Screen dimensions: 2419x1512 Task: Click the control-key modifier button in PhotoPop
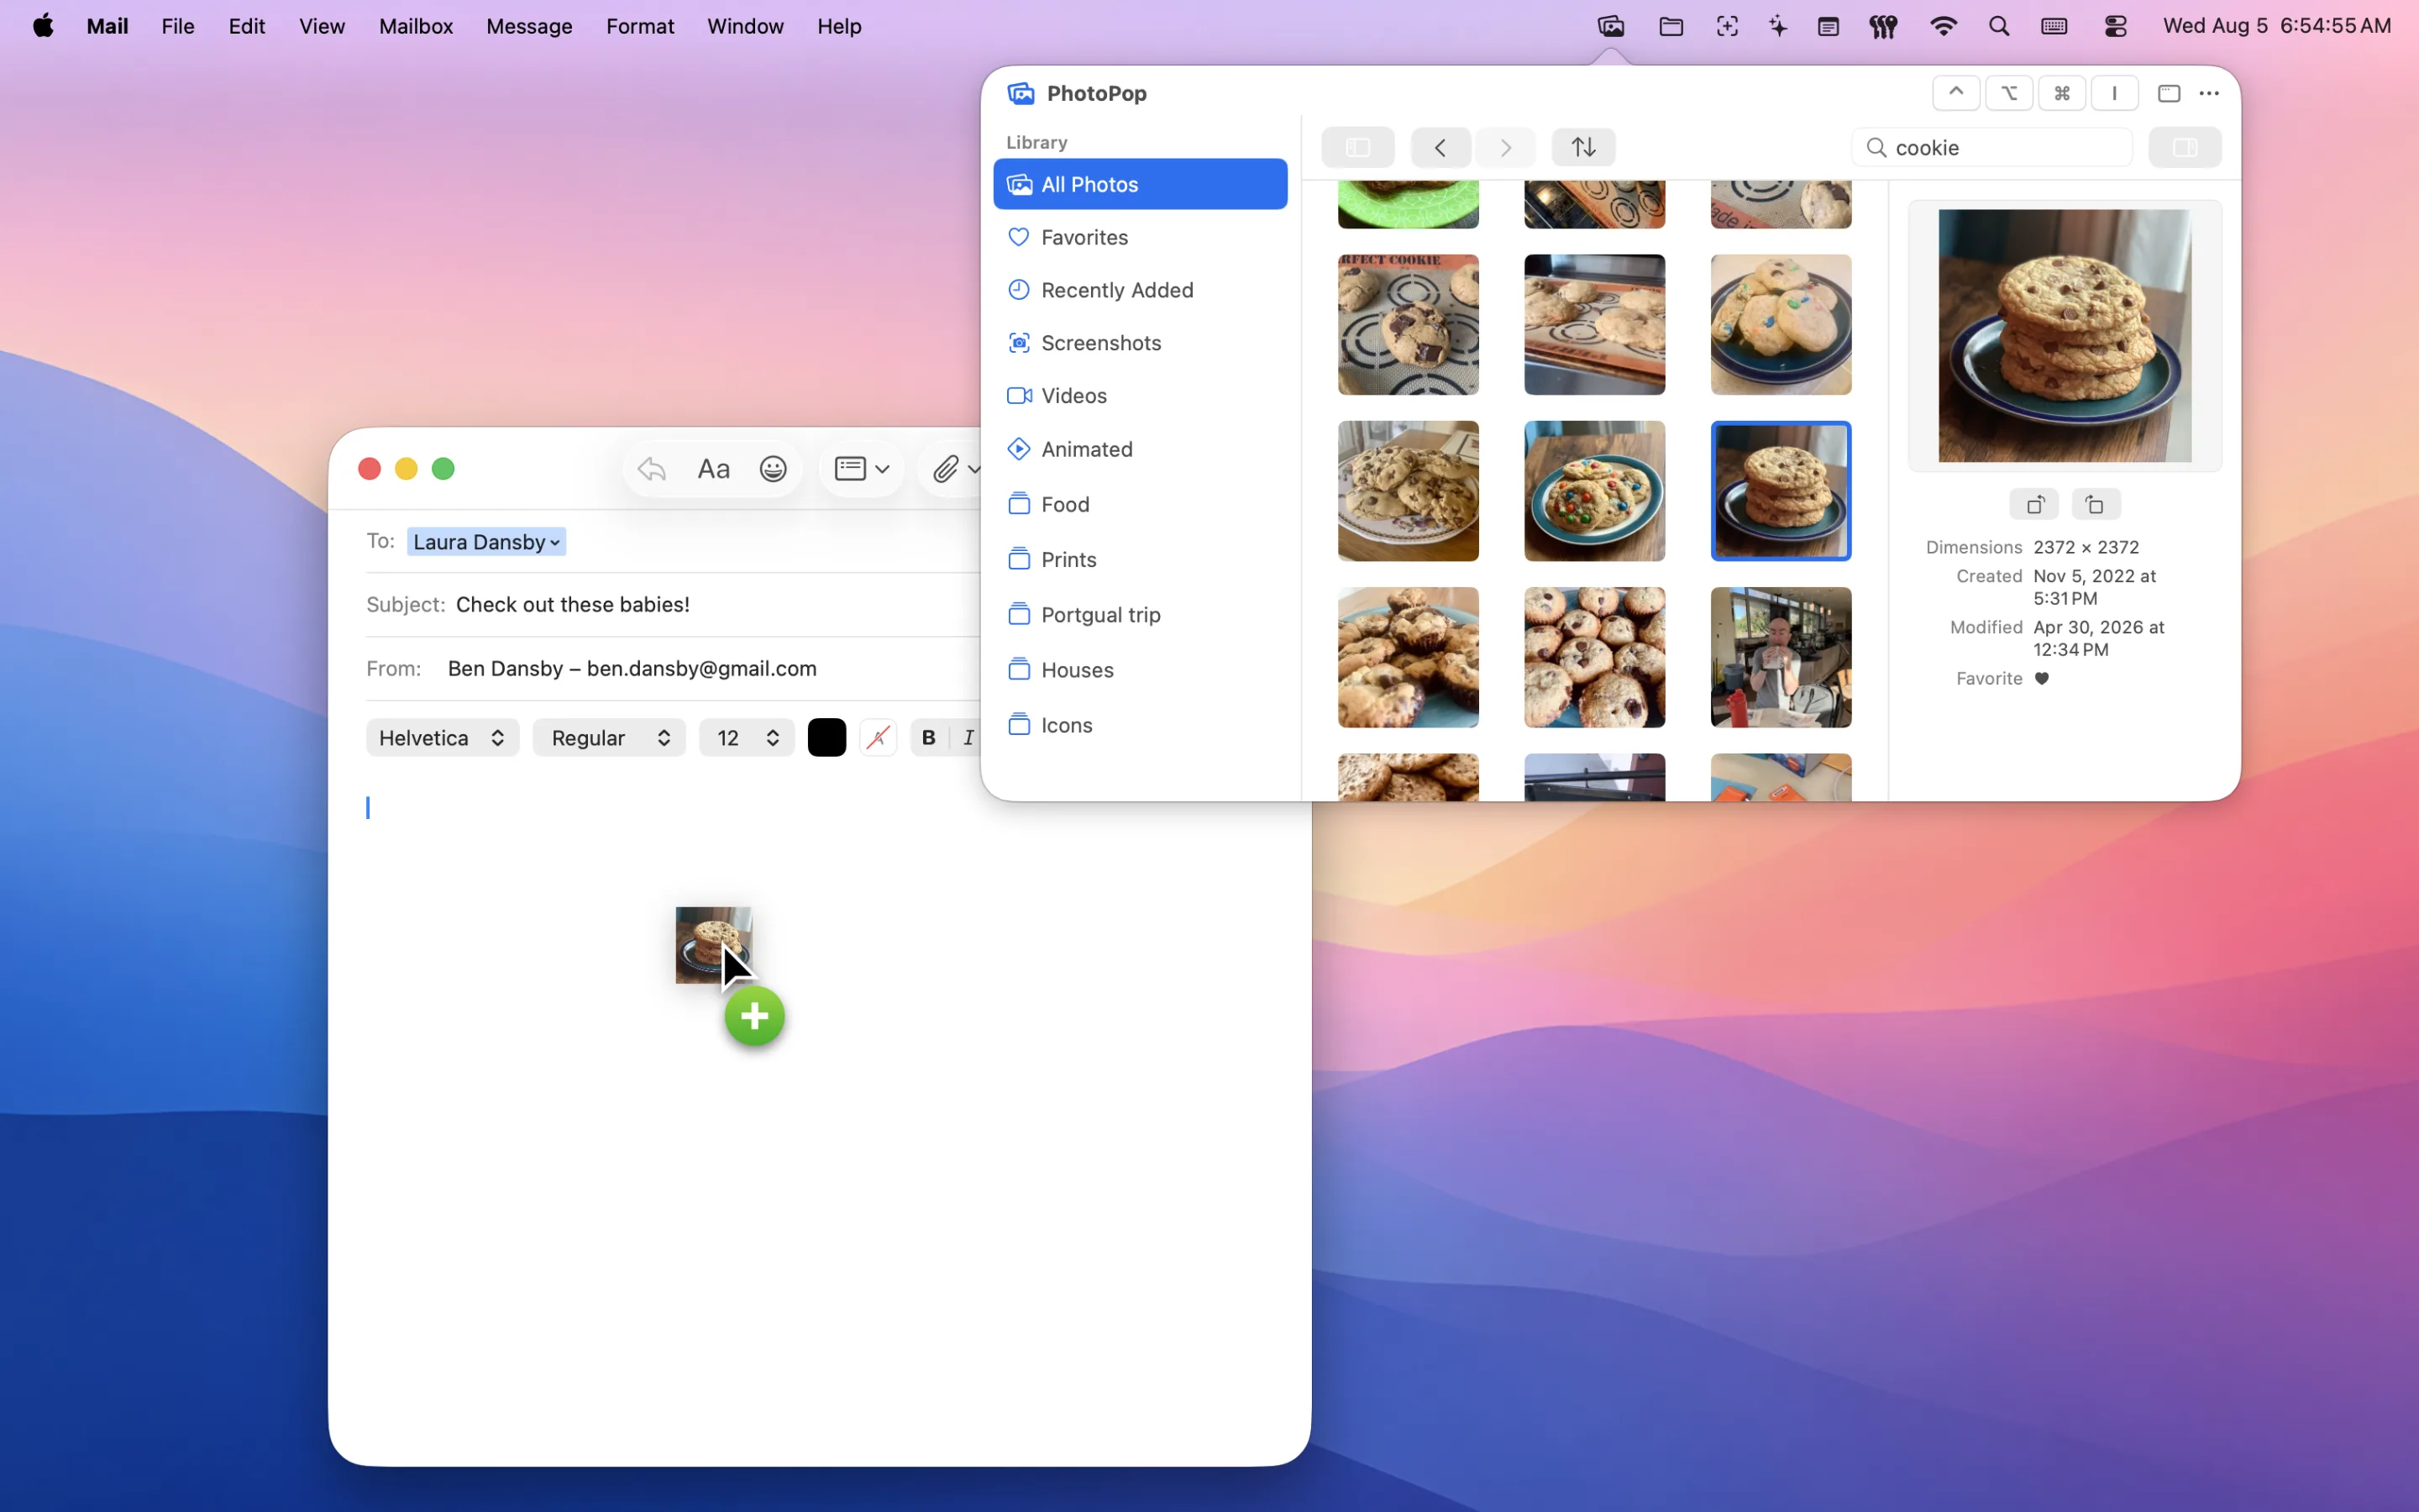pyautogui.click(x=1955, y=93)
